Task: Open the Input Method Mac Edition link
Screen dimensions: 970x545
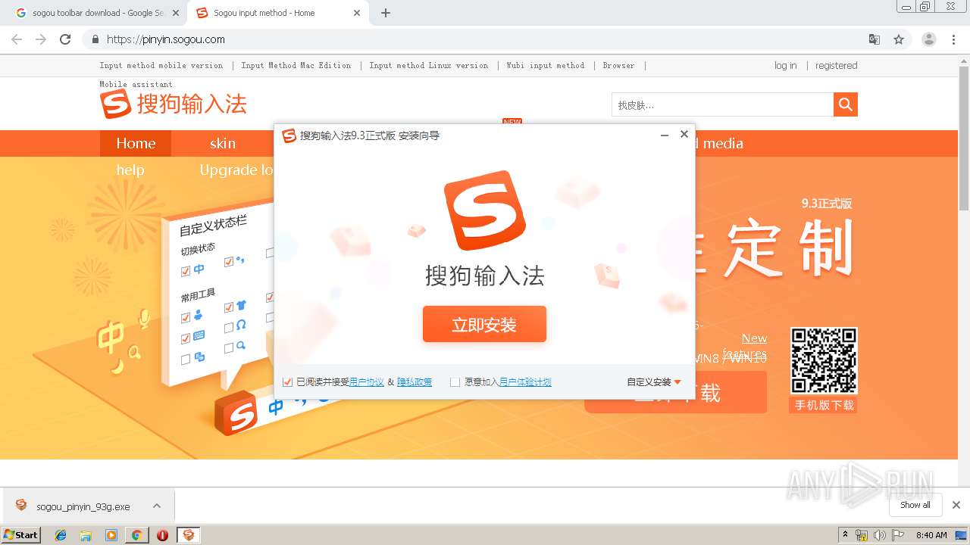Action: click(296, 65)
